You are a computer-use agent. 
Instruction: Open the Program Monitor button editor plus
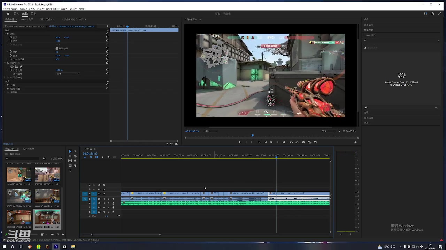coord(355,142)
